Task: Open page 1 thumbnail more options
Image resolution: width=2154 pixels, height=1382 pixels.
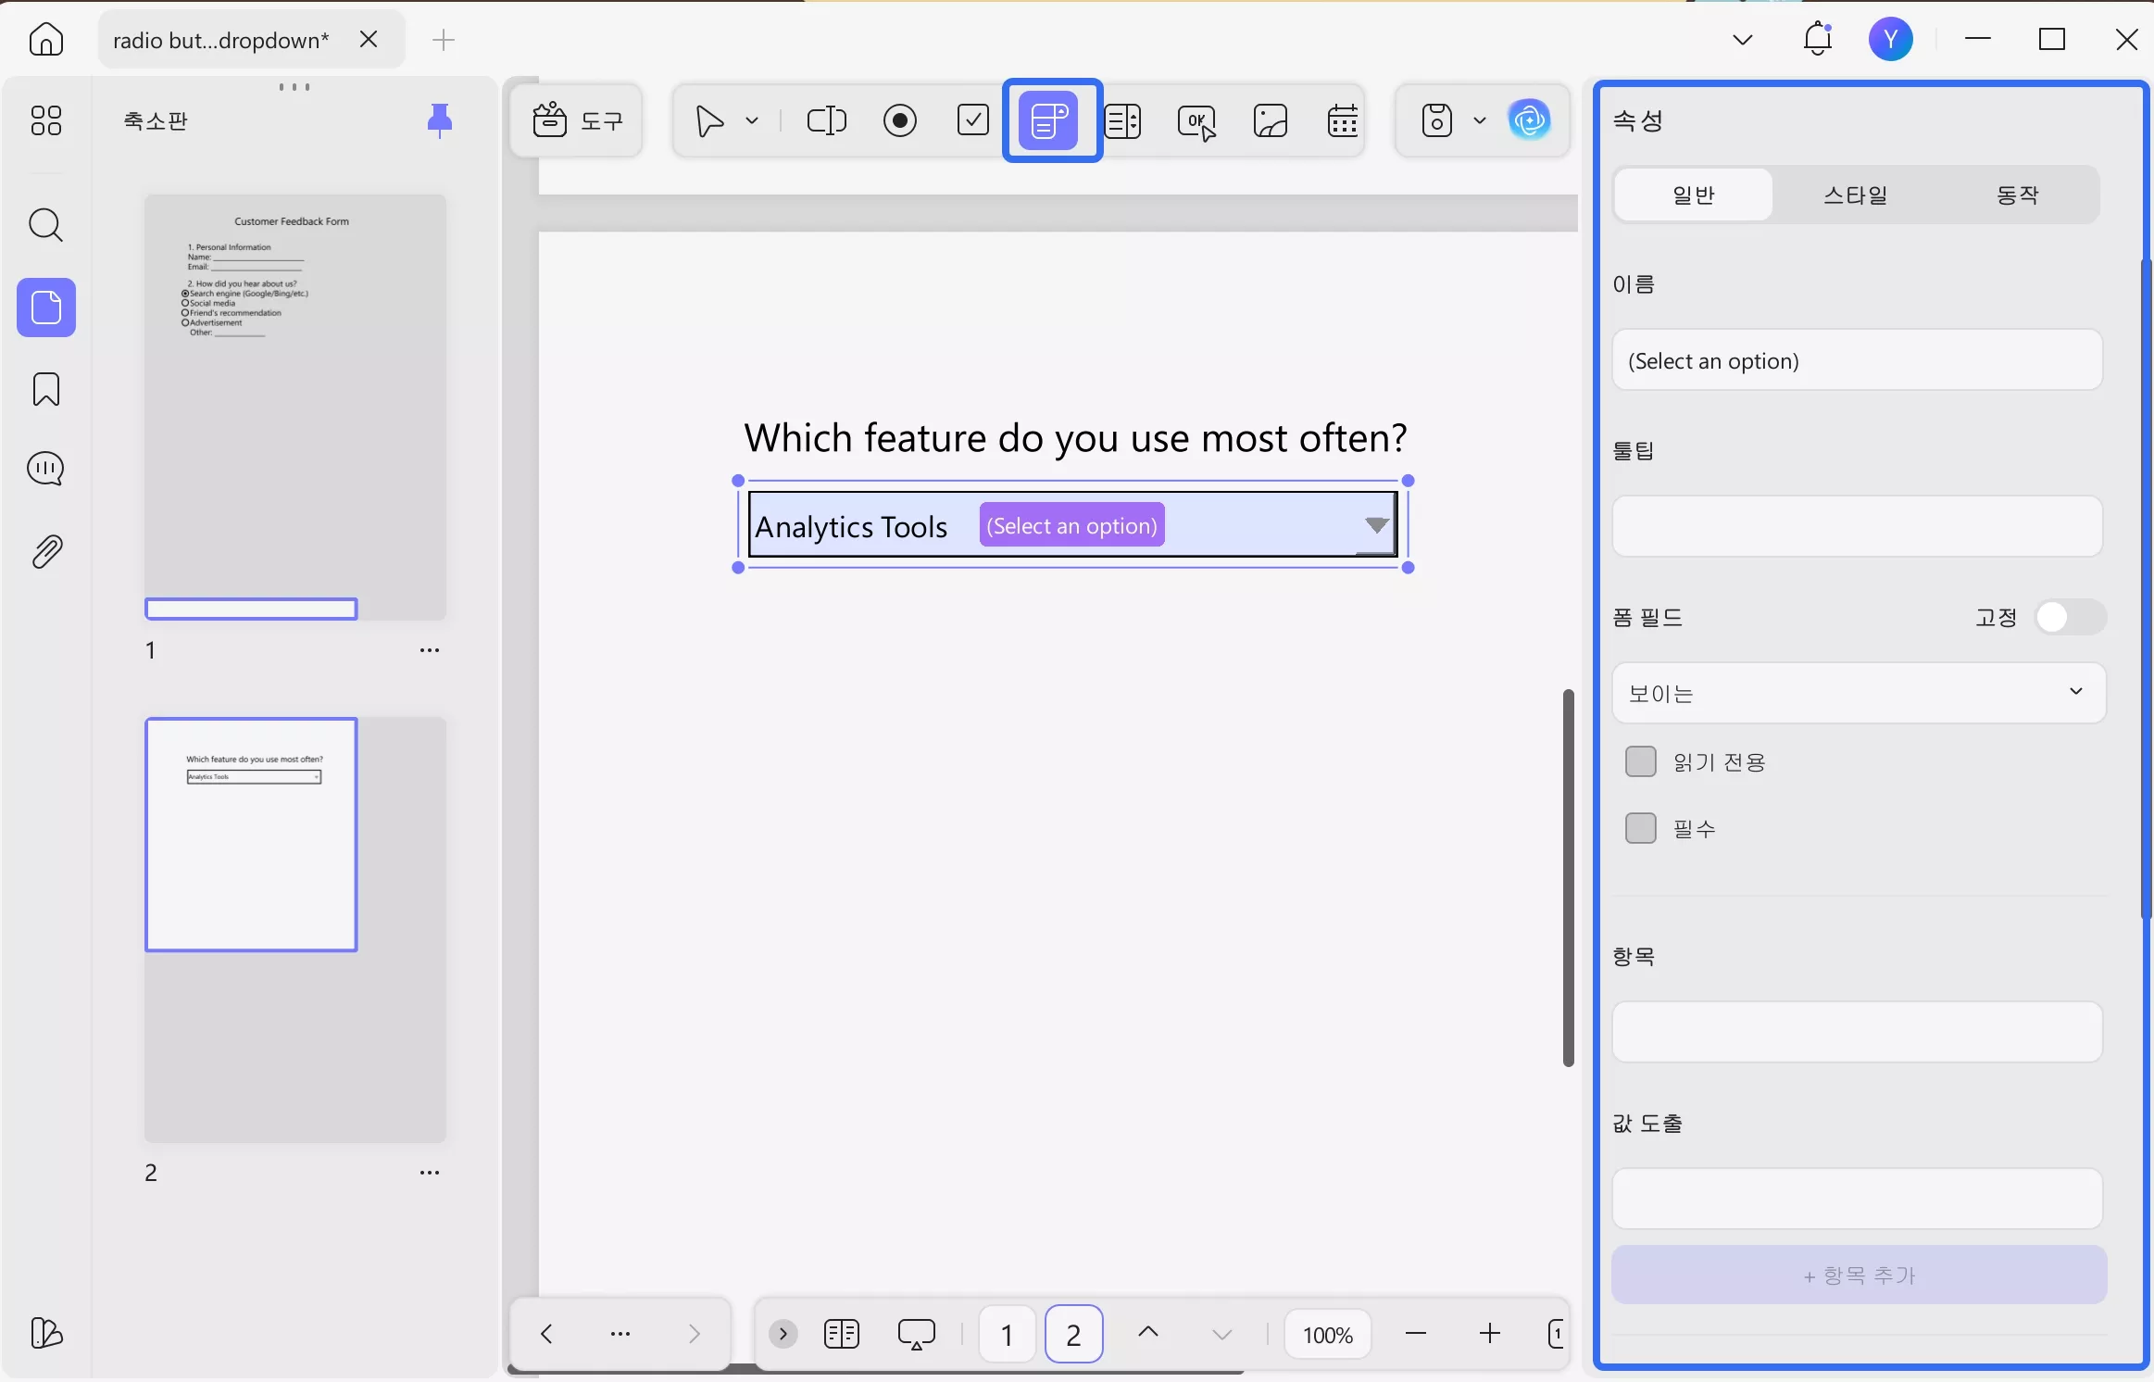Action: tap(429, 650)
